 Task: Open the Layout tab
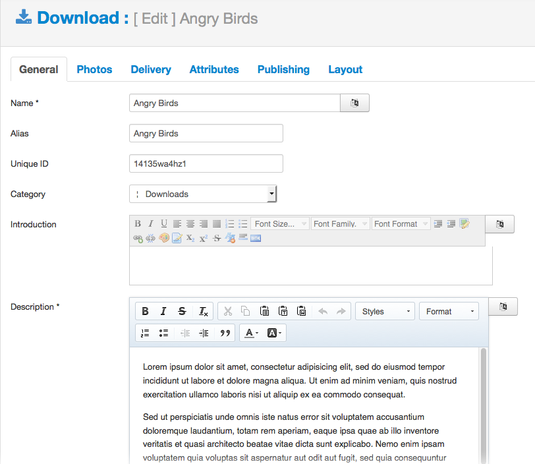345,69
